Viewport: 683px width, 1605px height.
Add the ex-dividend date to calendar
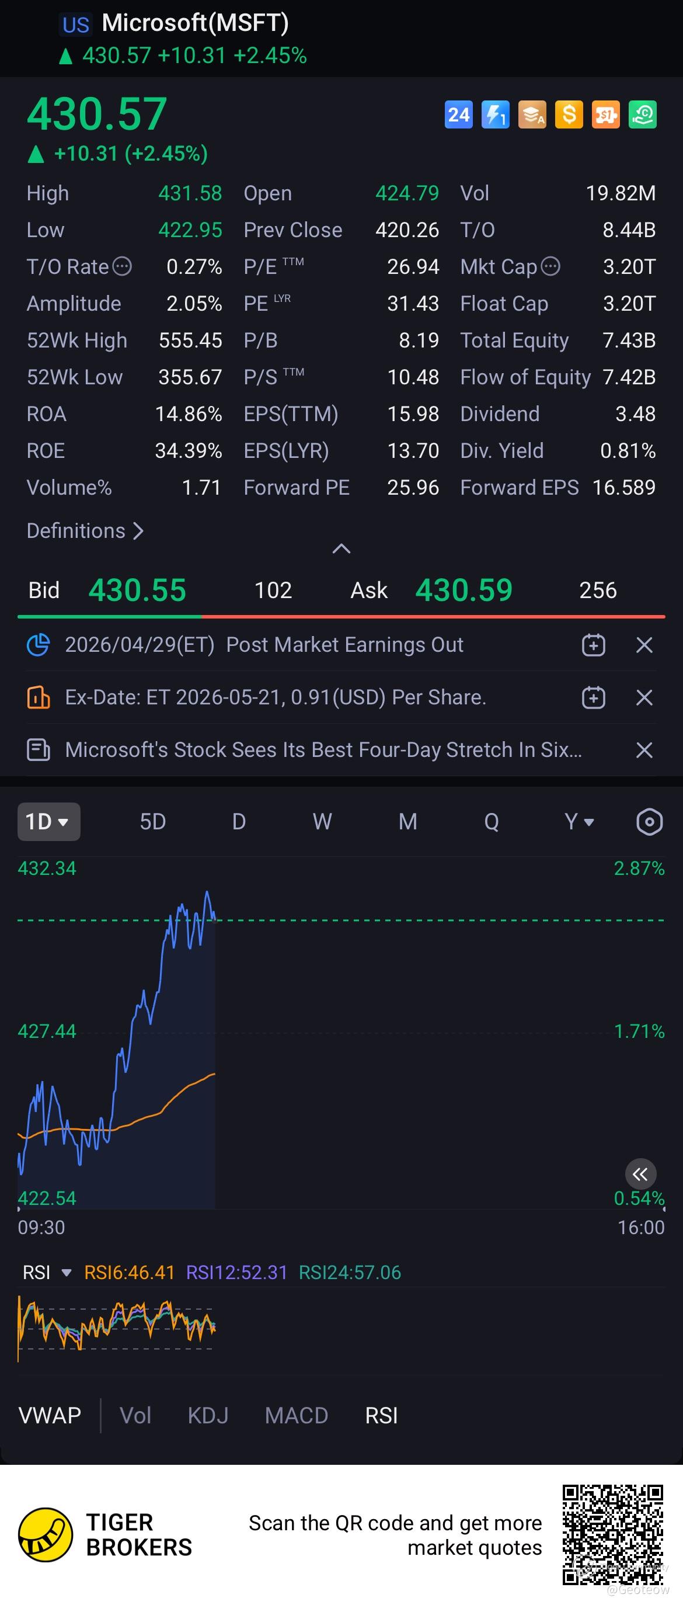pyautogui.click(x=593, y=697)
